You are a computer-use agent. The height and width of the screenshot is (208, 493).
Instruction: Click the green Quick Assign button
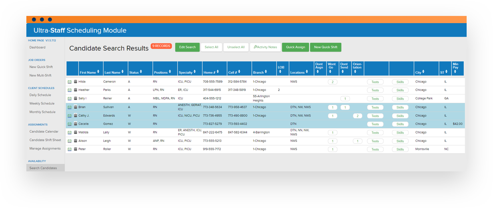click(x=295, y=47)
